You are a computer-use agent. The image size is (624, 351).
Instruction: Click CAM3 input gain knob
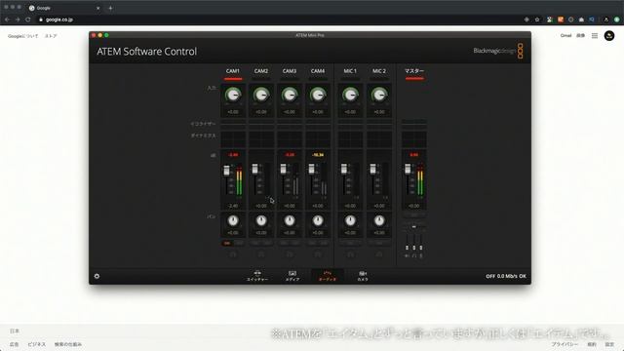coord(290,96)
